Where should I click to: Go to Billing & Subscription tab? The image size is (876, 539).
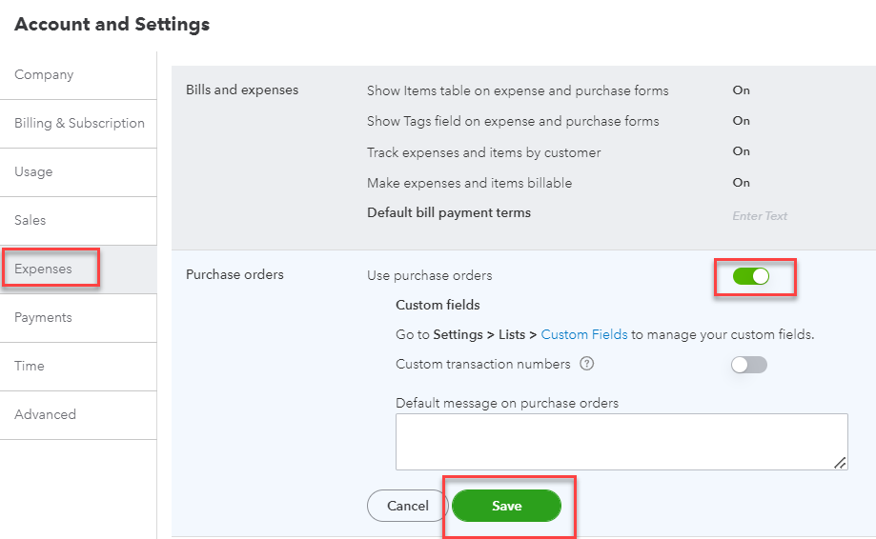79,123
